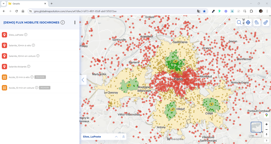Click the overview minimap thumbnail
271x144 pixels.
[x=256, y=127]
